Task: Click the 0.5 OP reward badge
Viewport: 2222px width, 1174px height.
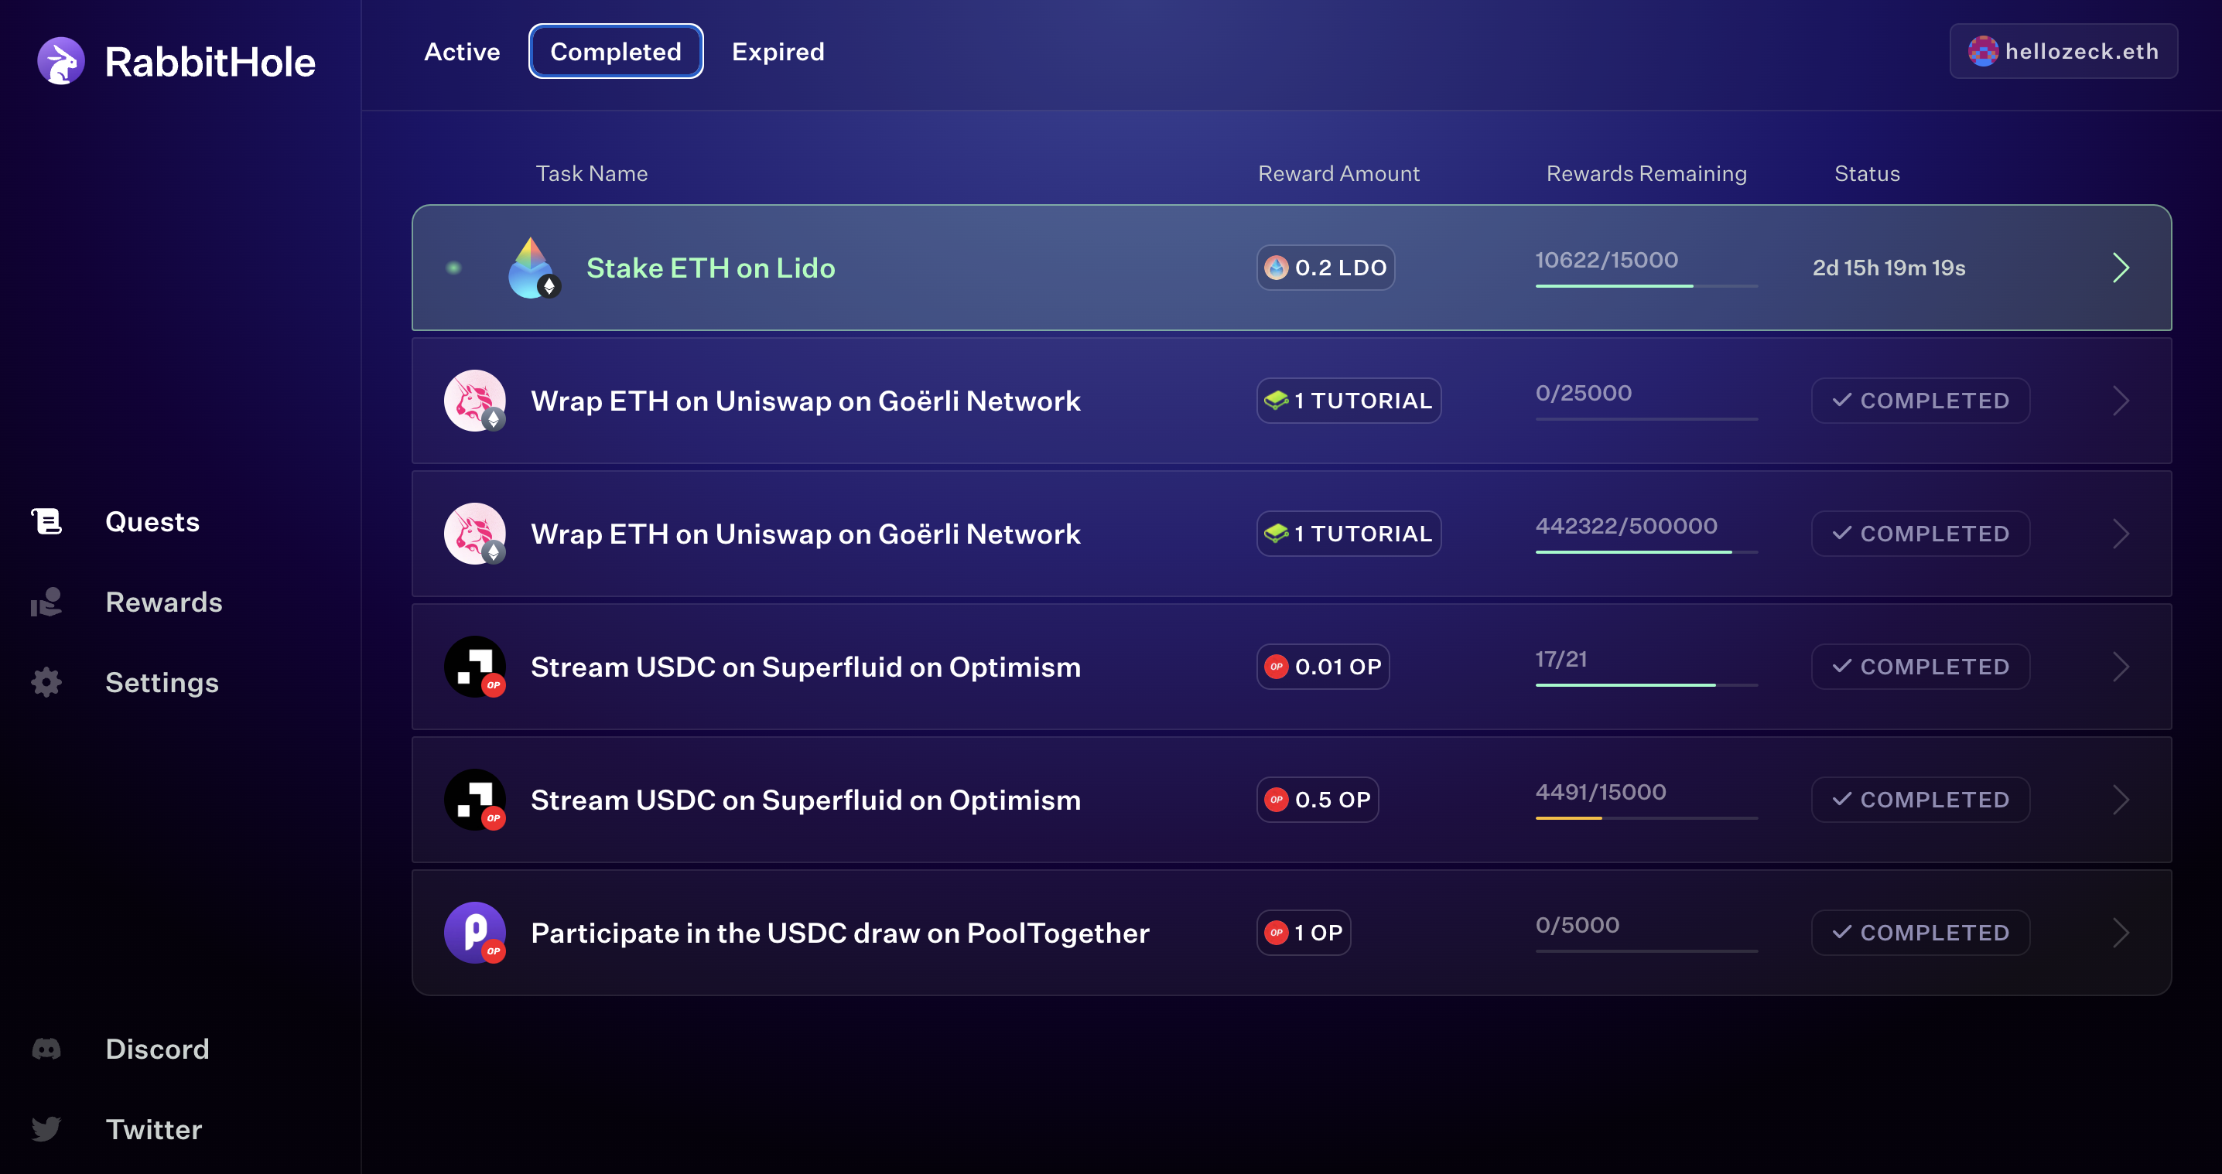Action: coord(1318,800)
